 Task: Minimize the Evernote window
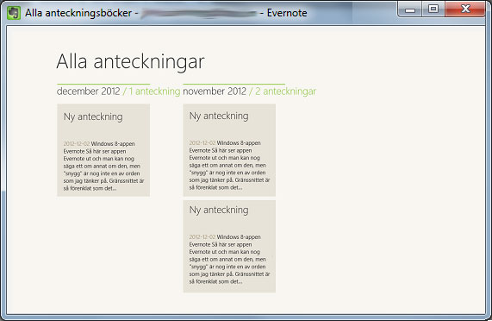click(x=410, y=9)
